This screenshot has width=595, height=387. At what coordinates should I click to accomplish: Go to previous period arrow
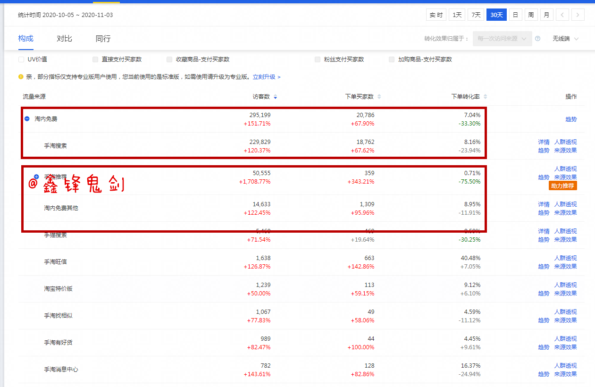[562, 15]
